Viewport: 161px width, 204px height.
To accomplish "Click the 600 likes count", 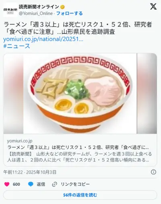I will [x=17, y=184].
